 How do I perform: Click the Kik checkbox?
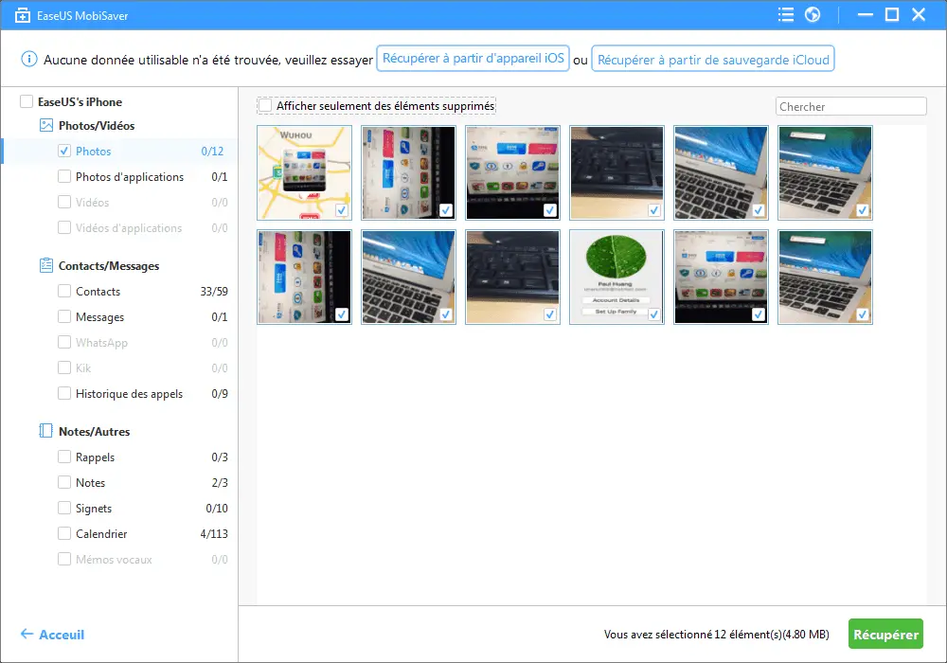pos(64,367)
